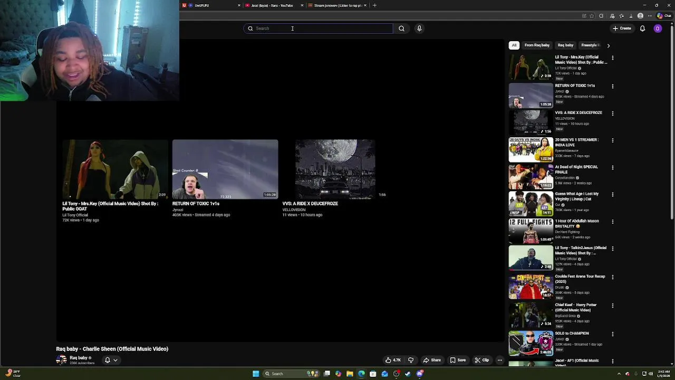Open Coulda Fest Arena Tour sidebar thumbnail
This screenshot has width=675, height=380.
click(531, 286)
